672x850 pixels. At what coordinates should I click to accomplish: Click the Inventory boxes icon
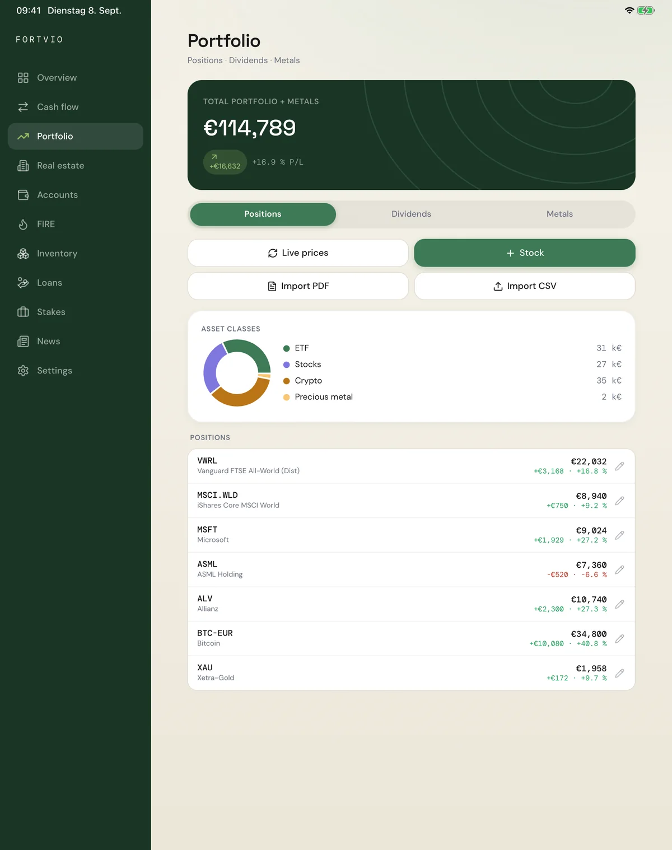23,254
